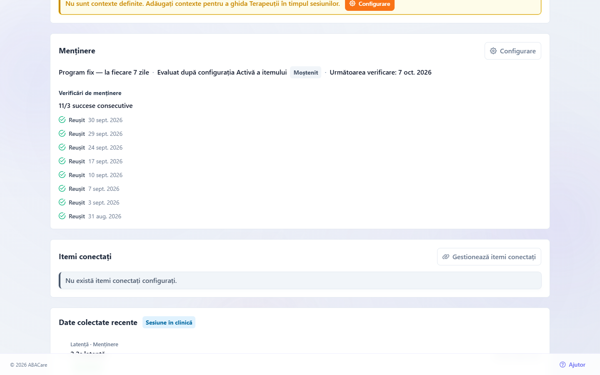Select the text '11/3 succese consecutive'

96,106
